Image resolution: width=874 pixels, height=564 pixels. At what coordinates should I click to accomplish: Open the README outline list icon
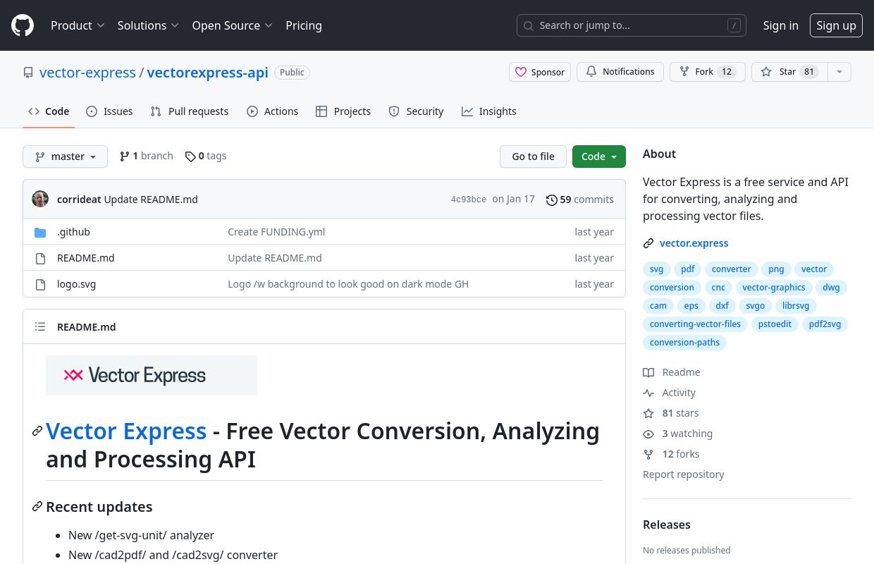click(x=40, y=326)
